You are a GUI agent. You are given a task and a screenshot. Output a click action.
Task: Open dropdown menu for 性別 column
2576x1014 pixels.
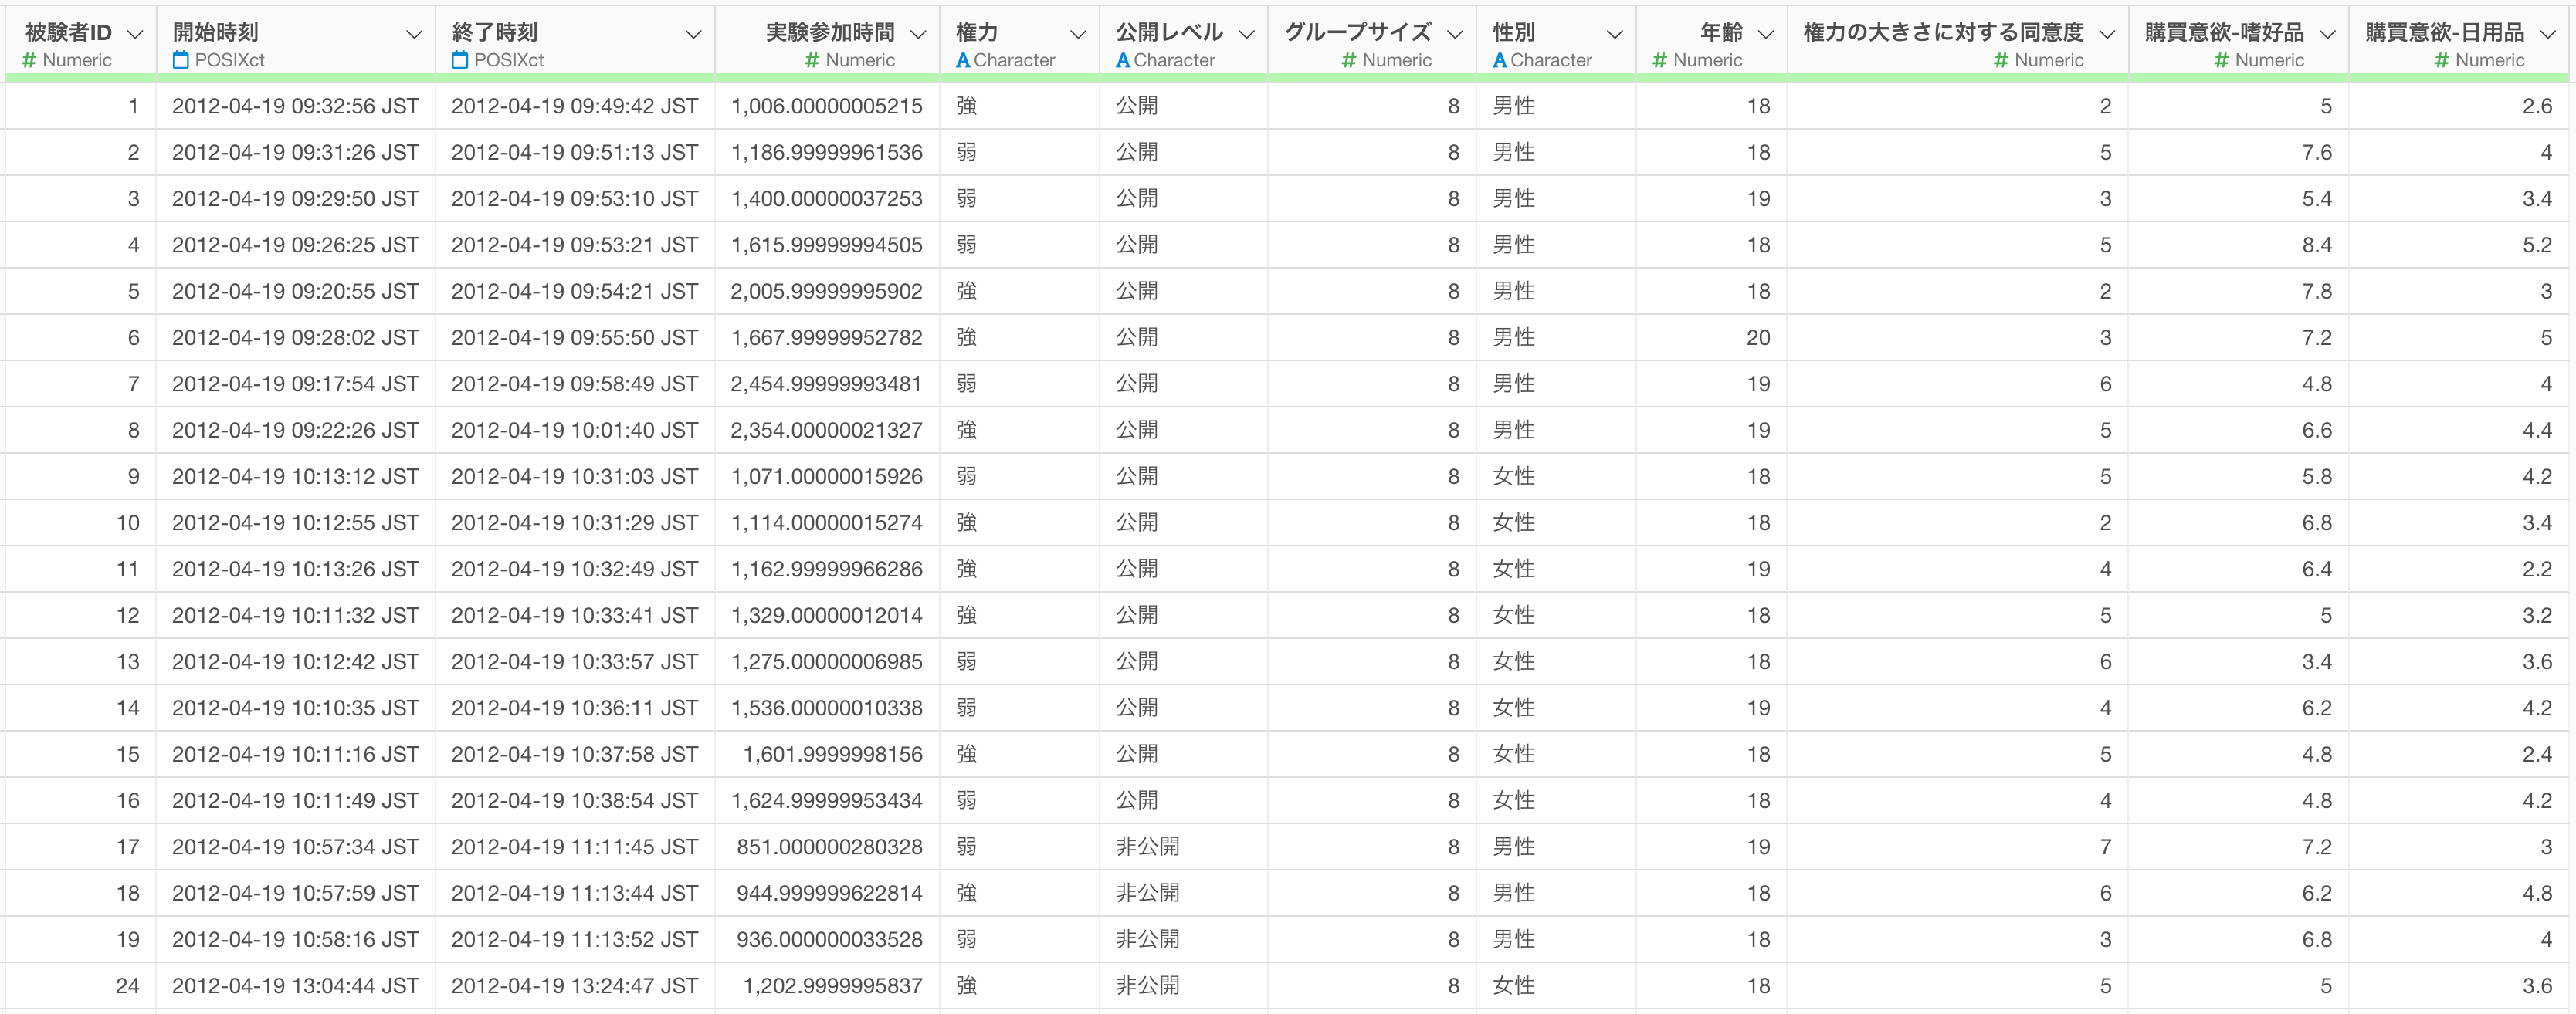tap(1614, 34)
